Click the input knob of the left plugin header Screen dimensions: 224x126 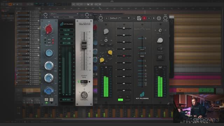click(x=45, y=15)
